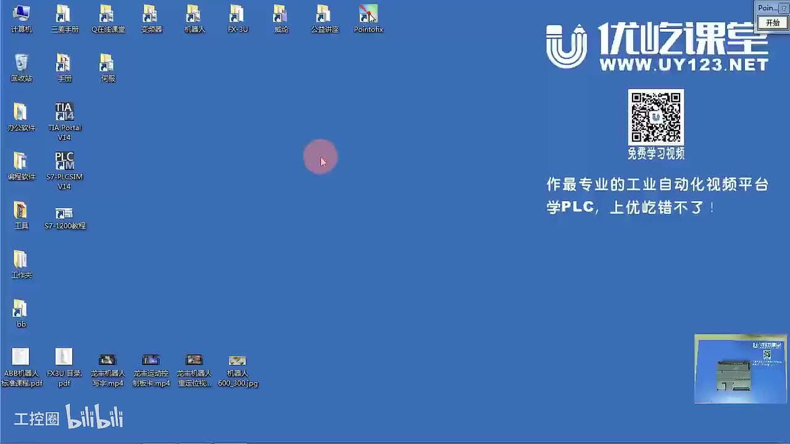Open the FX3U 目录.pdf file
Image resolution: width=790 pixels, height=444 pixels.
(x=64, y=368)
